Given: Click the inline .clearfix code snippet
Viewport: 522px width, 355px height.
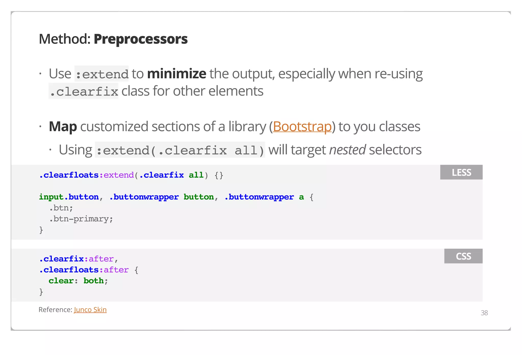Looking at the screenshot, I should [x=84, y=91].
